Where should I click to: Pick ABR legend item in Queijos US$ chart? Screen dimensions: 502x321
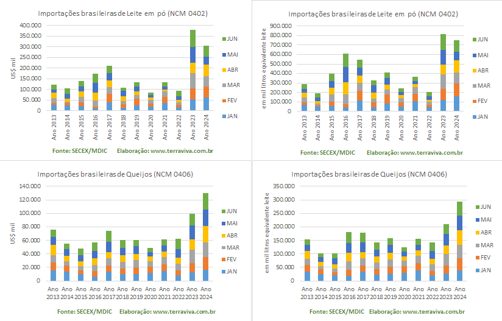pyautogui.click(x=230, y=236)
